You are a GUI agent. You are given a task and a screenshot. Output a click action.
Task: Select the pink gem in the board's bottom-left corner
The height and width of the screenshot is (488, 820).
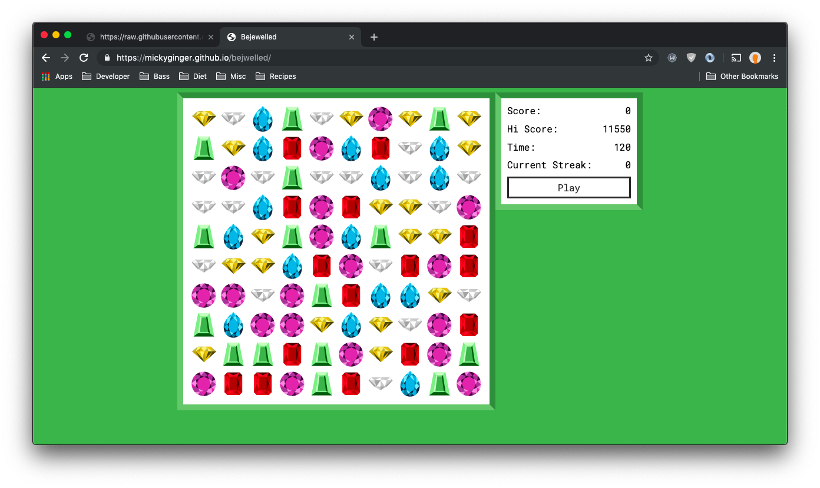(204, 383)
